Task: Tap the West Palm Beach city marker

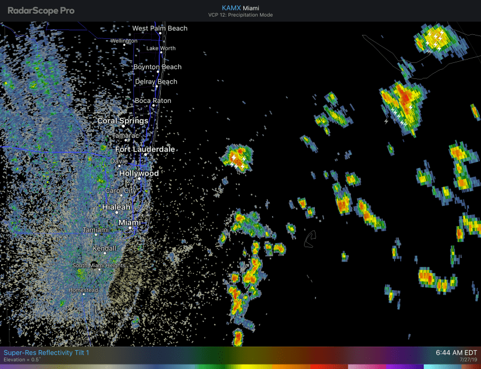Action: tap(160, 34)
